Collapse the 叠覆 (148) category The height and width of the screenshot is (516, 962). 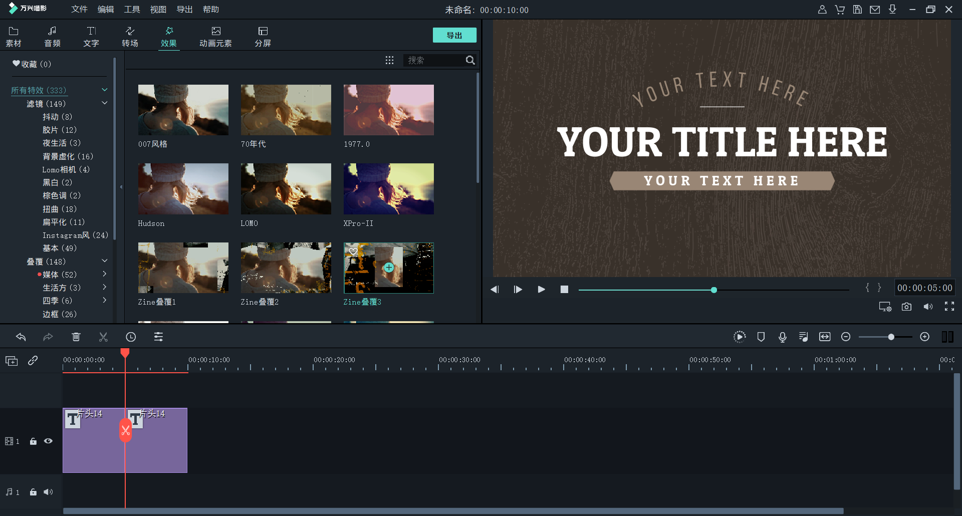[x=105, y=261]
